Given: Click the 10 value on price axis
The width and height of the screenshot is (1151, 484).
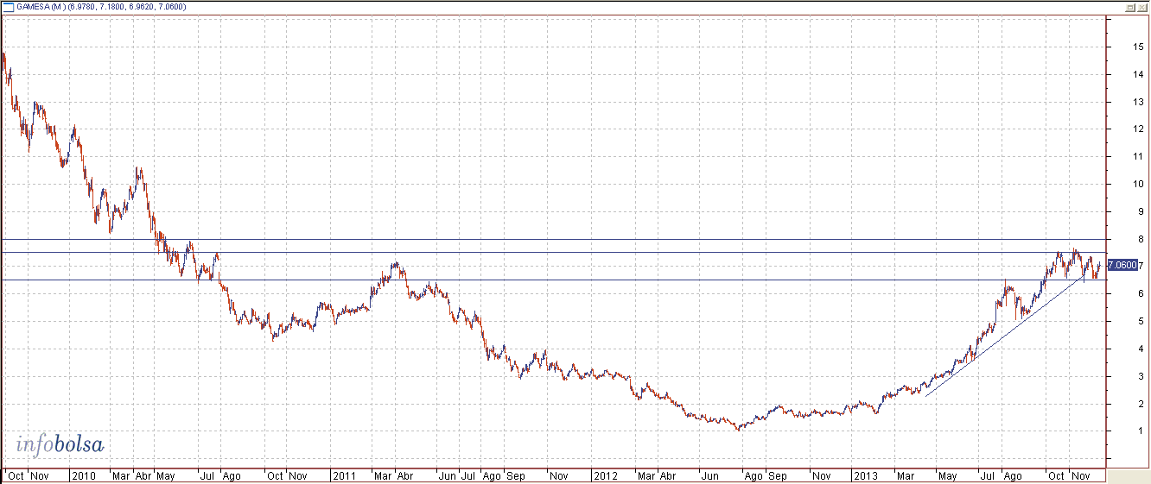Looking at the screenshot, I should coord(1137,184).
